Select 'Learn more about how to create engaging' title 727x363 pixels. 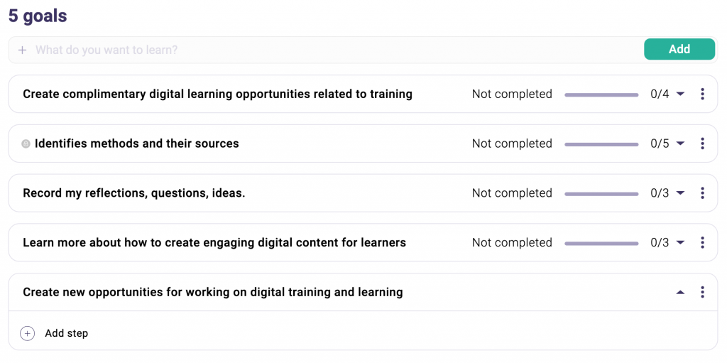[214, 243]
